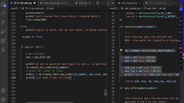Viewport: 184px width, 103px height.
Task: Click 'ob = phemex.fetch_order_book(symbol)' line
Action: (149, 51)
